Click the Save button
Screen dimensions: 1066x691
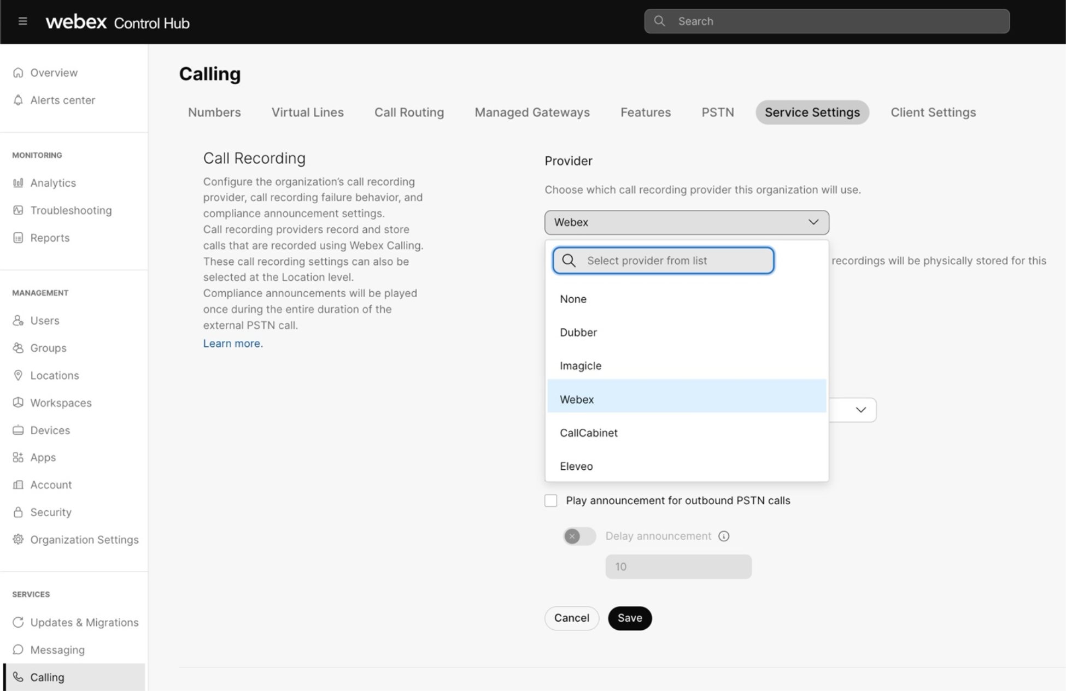coord(630,618)
